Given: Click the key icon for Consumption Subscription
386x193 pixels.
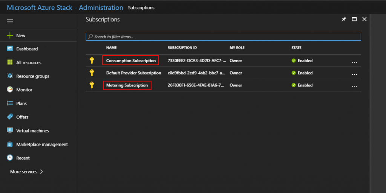Looking at the screenshot, I should (x=92, y=61).
